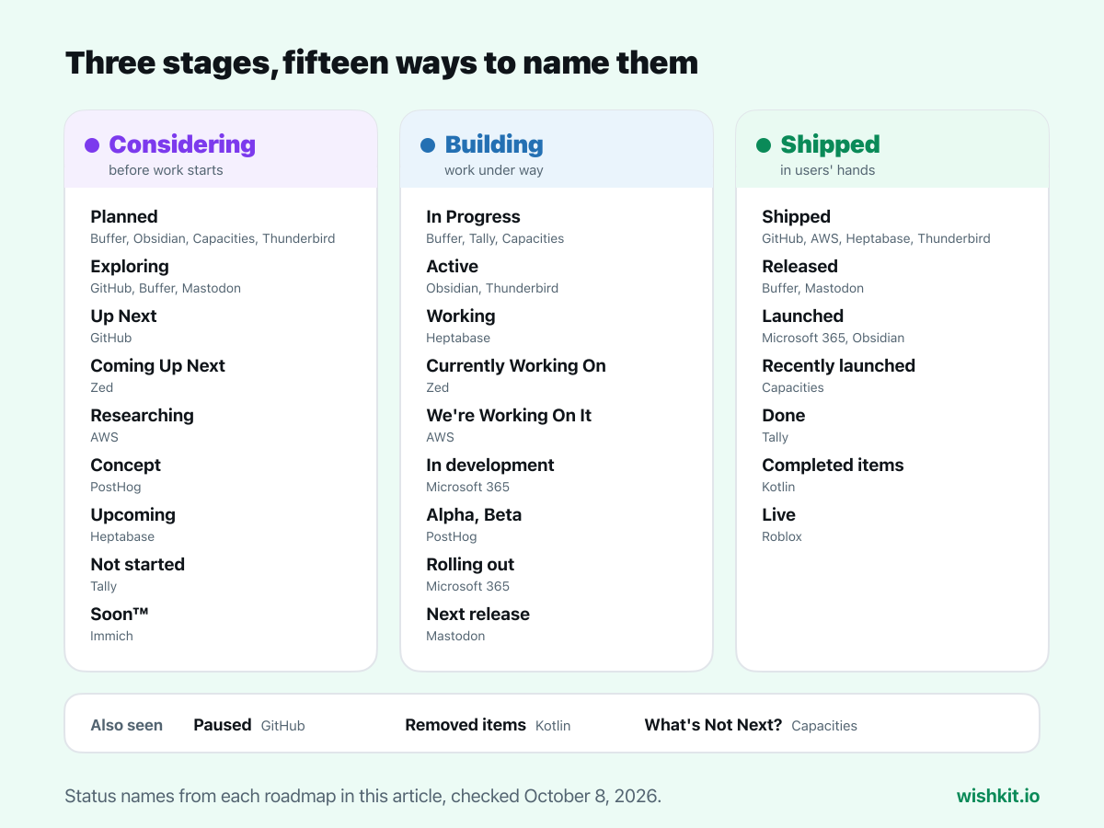Click the 'Soon™' status name

(x=120, y=615)
